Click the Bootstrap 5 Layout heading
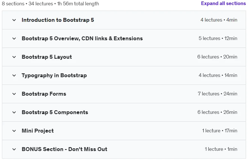This screenshot has width=248, height=160. 47,57
